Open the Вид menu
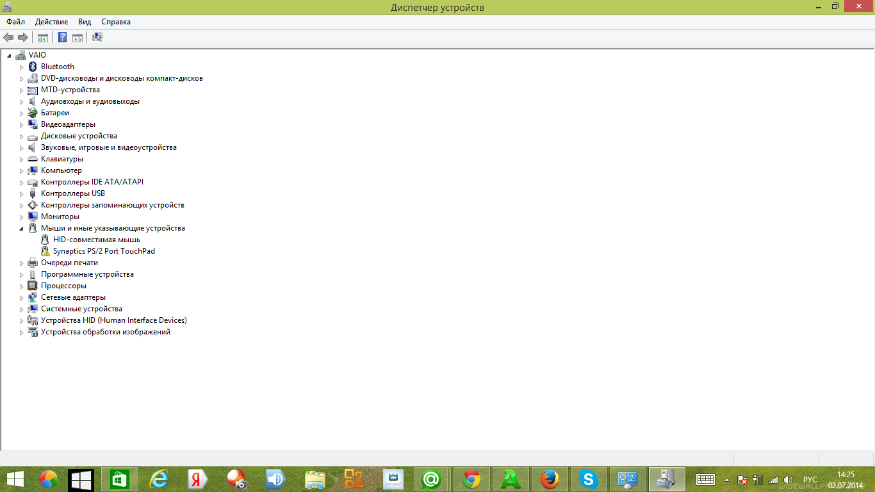Screen dimensions: 875x492 point(85,22)
